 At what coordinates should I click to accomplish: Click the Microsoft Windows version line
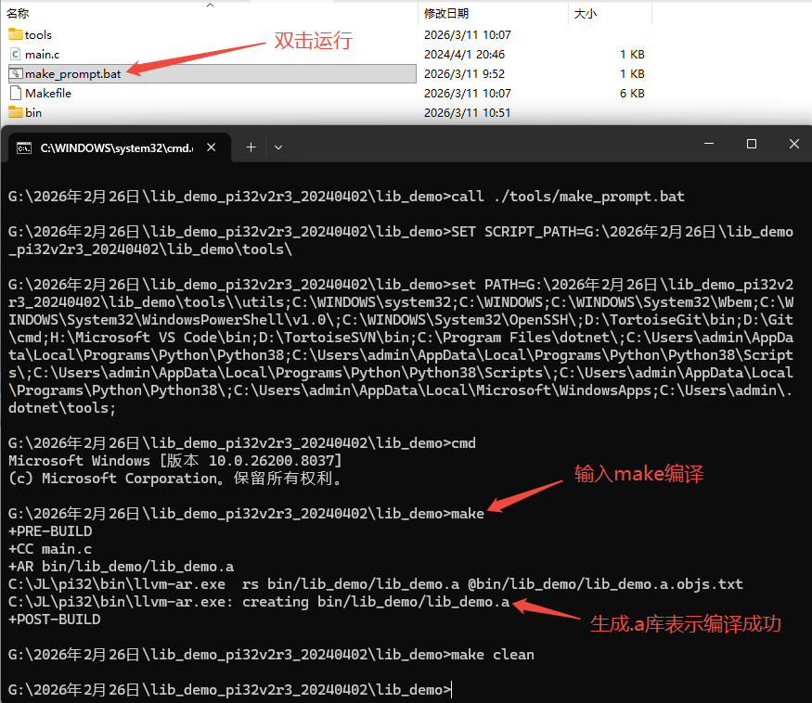(175, 460)
